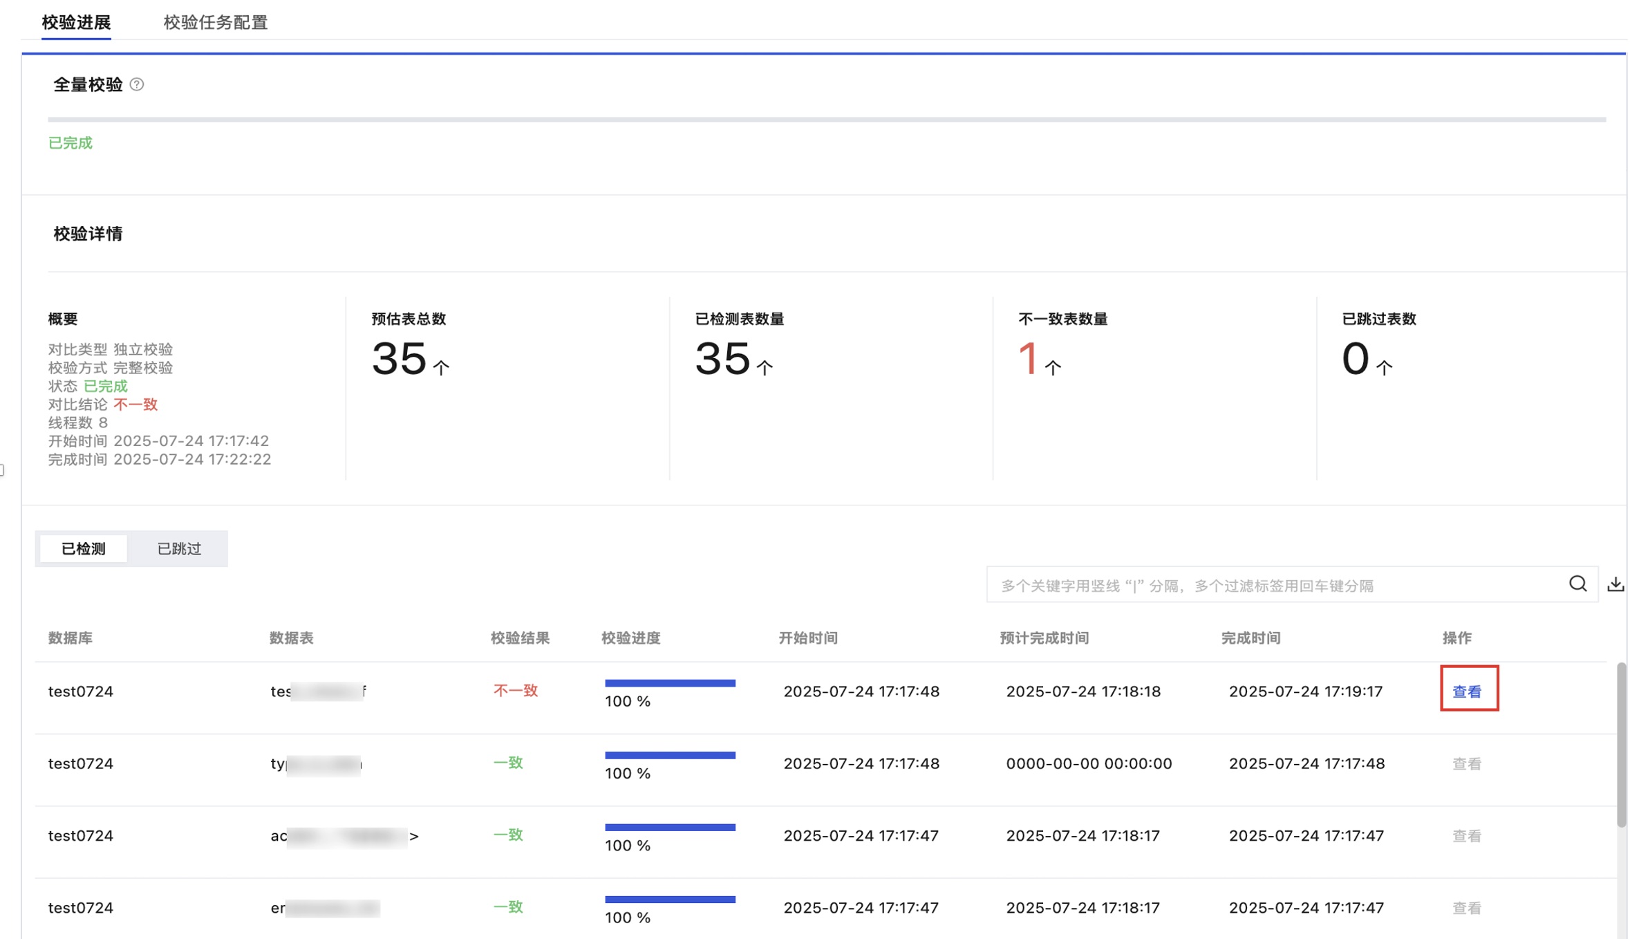Click the 校验结果 column header
Image resolution: width=1630 pixels, height=939 pixels.
coord(520,638)
